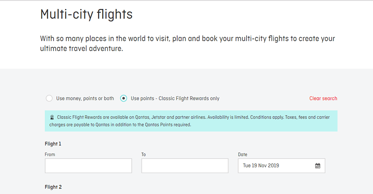Select 'Use points - Classic Flight Rewards only' radio
The height and width of the screenshot is (194, 373).
click(x=124, y=99)
